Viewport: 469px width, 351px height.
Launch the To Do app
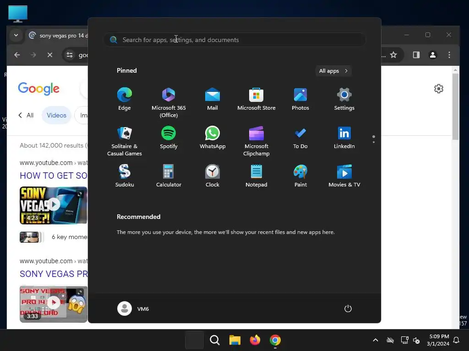pos(300,138)
